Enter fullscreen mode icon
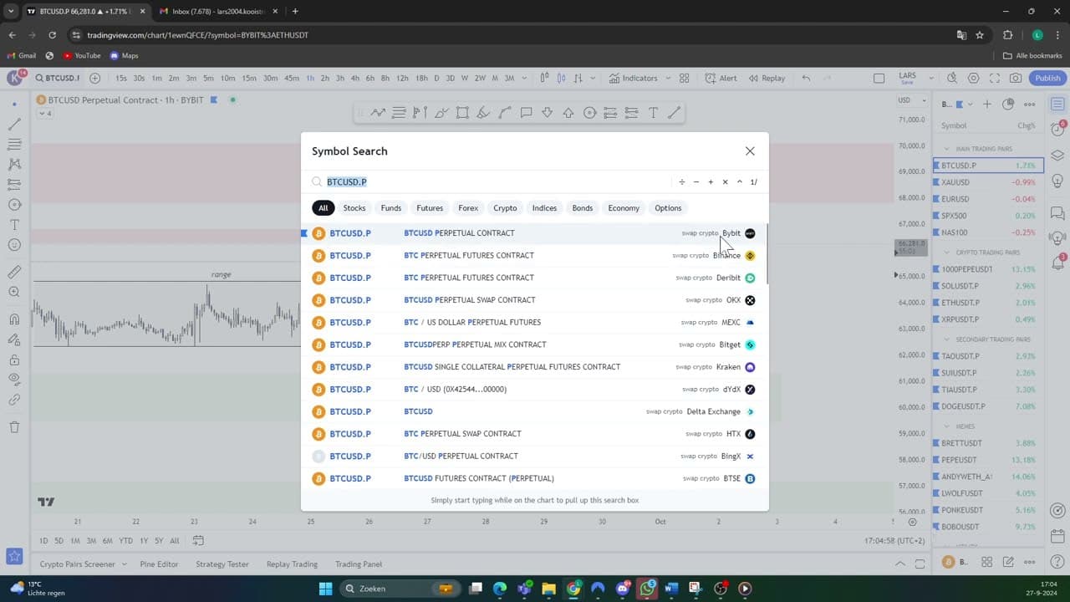1070x602 pixels. click(x=995, y=78)
